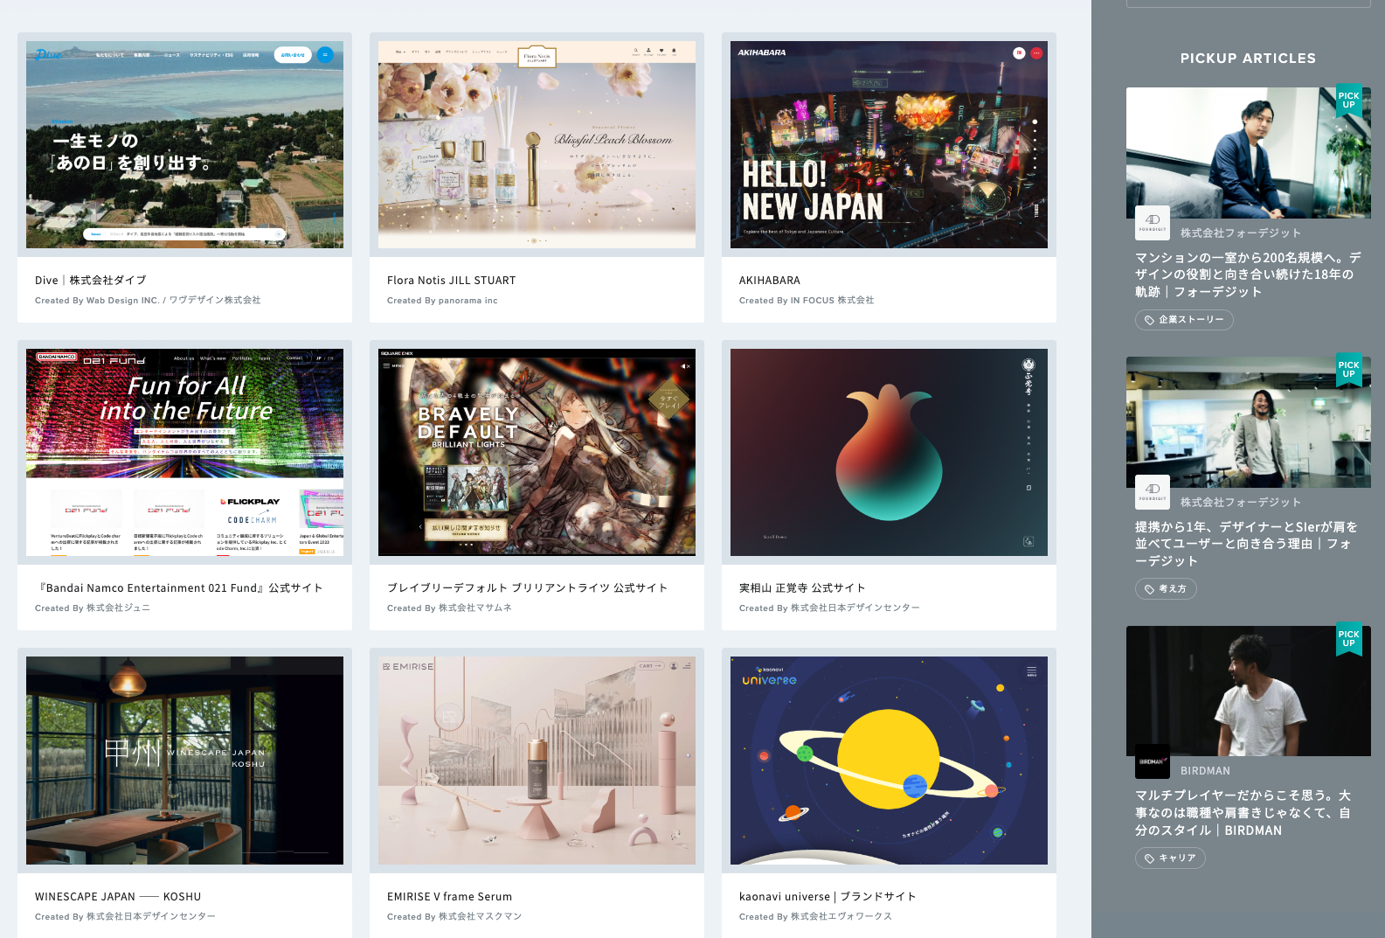Click the 'Dive｜株式会社ダイブ' title link
Viewport: 1385px width, 938px height.
pyautogui.click(x=91, y=281)
